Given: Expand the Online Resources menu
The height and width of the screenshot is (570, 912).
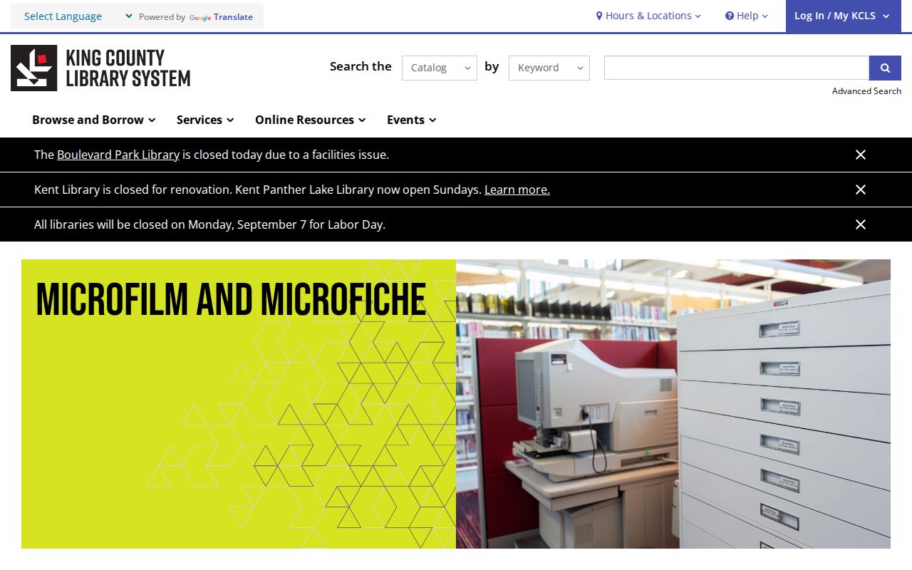Looking at the screenshot, I should coord(311,120).
